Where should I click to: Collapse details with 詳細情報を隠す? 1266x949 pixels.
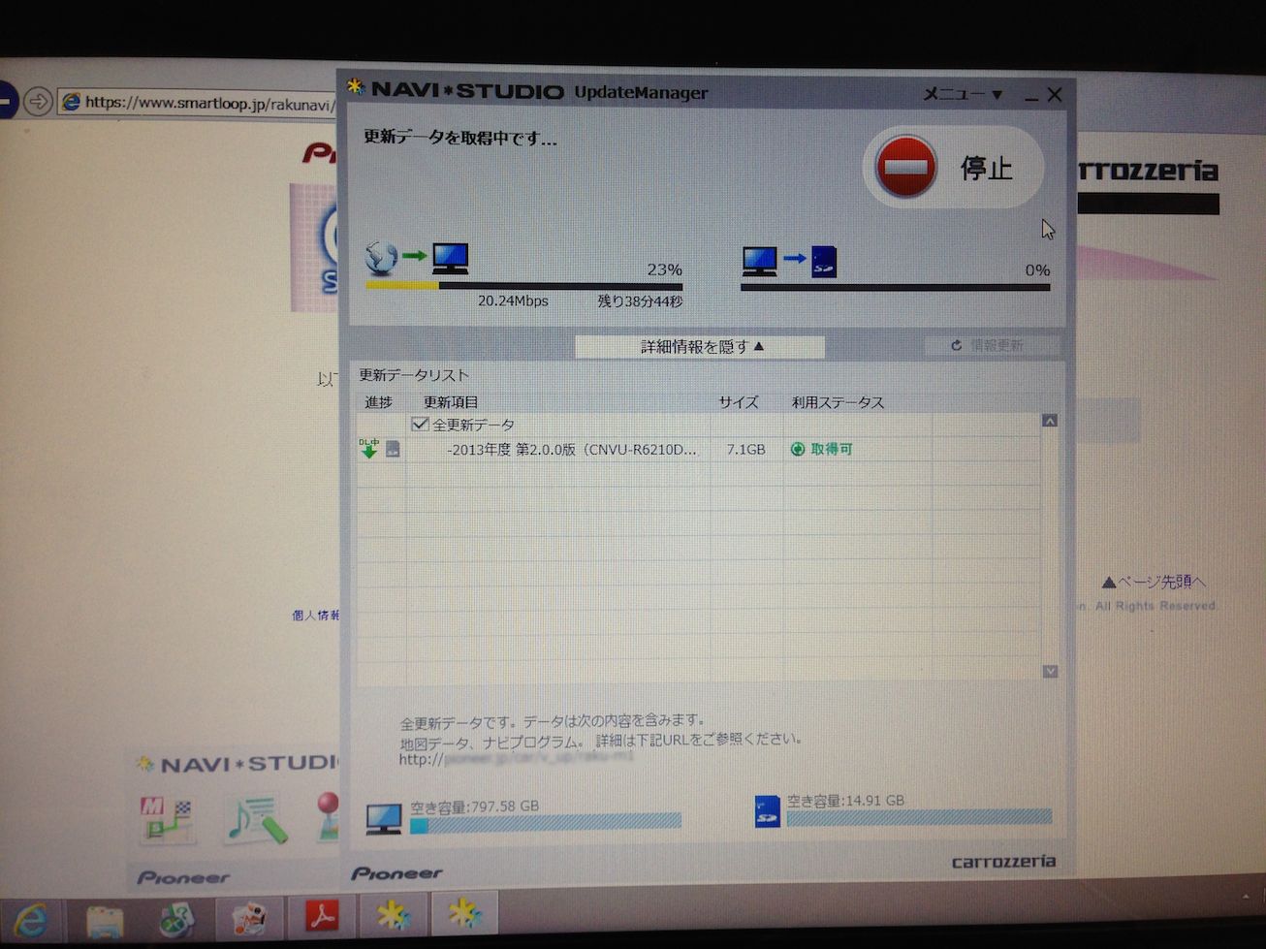coord(700,346)
